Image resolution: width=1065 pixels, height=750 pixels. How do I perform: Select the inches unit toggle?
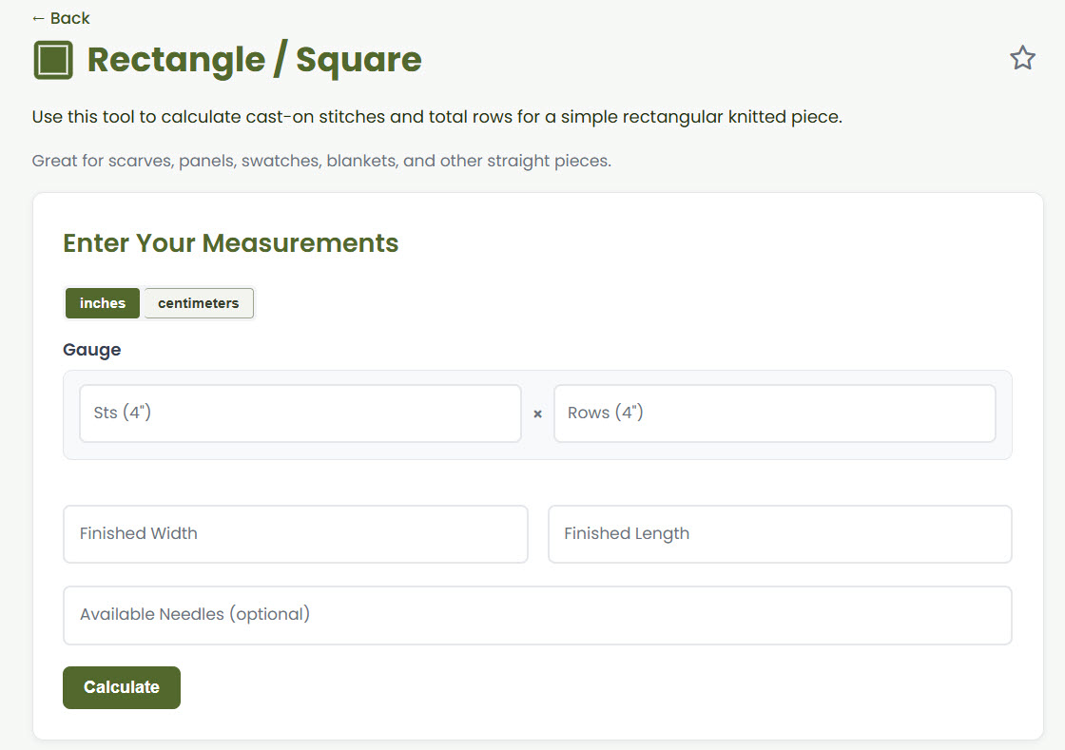(103, 303)
